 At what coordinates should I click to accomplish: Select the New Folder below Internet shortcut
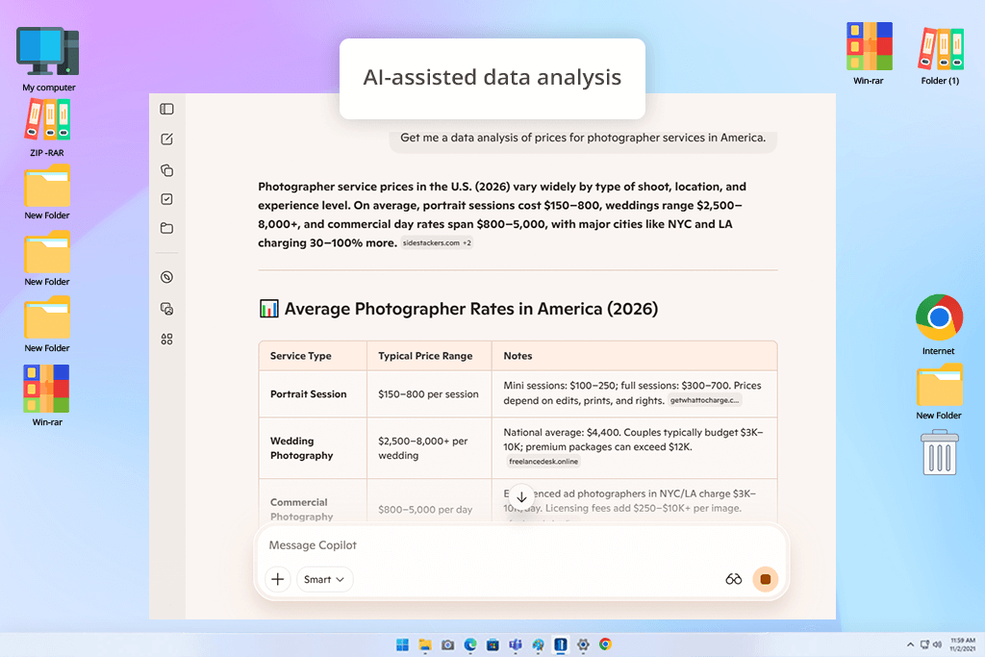(939, 392)
